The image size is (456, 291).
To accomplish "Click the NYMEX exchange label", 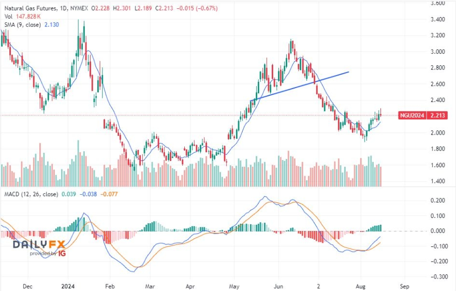I will [78, 8].
